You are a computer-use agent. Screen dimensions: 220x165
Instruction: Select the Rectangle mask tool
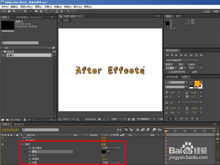tap(37, 11)
